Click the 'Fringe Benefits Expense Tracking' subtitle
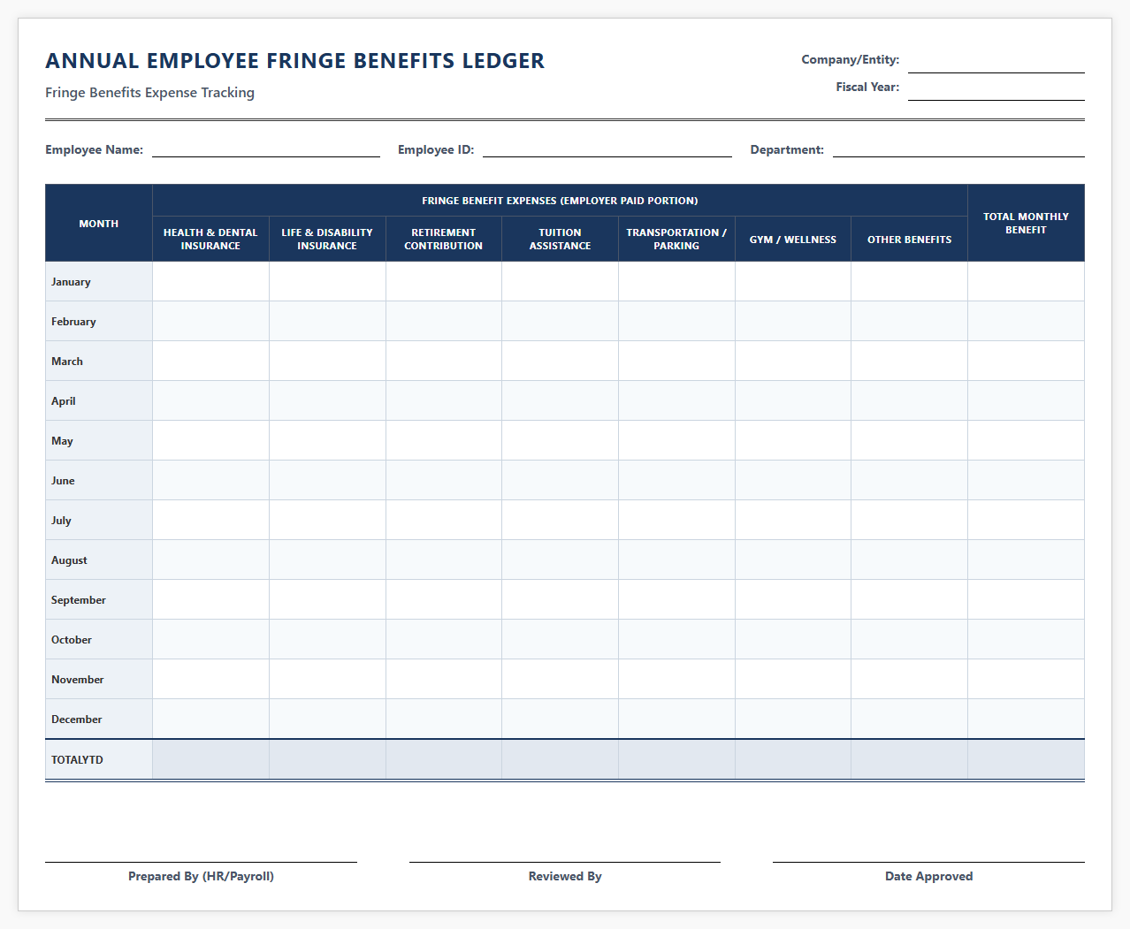The image size is (1130, 929). pos(149,93)
